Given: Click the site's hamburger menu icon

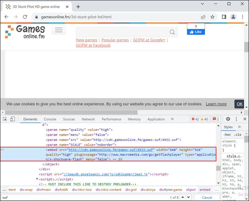Looking at the screenshot, I should (59, 30).
